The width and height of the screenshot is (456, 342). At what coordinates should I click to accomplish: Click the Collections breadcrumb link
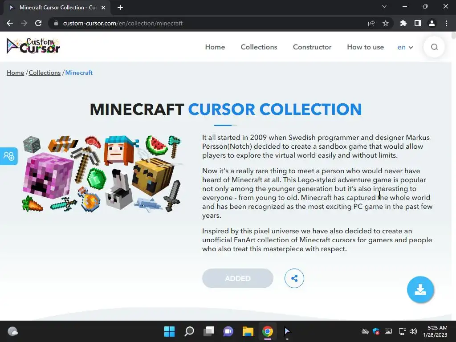click(45, 73)
